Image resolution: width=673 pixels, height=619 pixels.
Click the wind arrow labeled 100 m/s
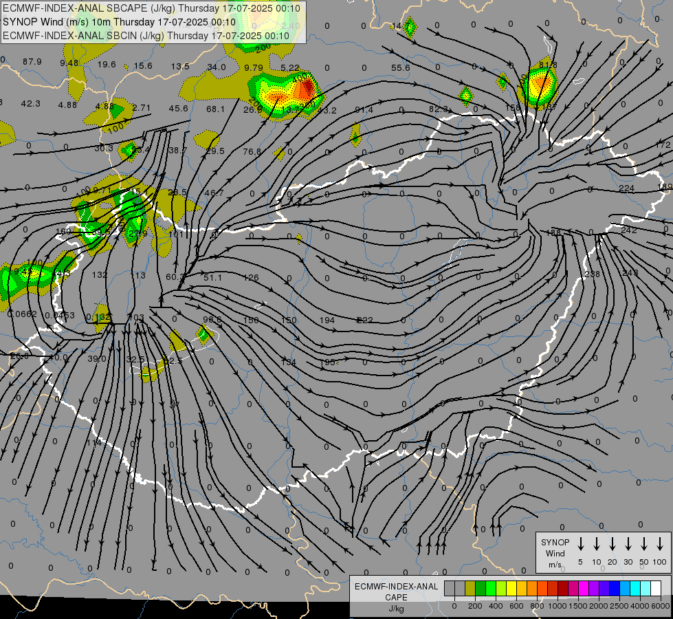coord(660,544)
